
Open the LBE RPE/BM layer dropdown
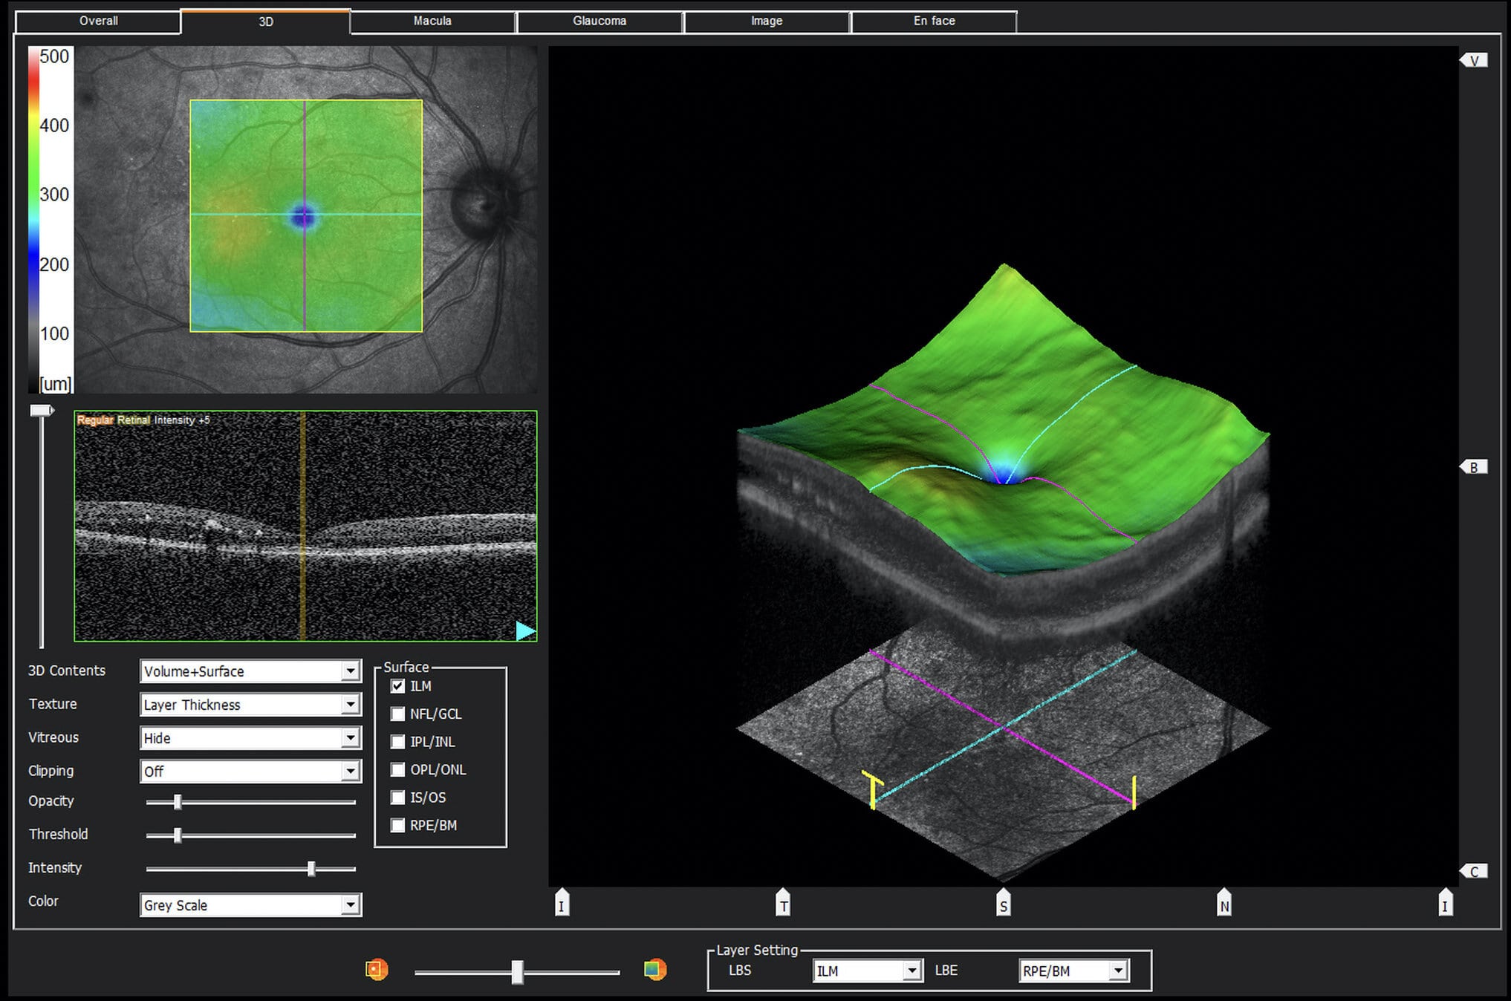[x=1074, y=971]
